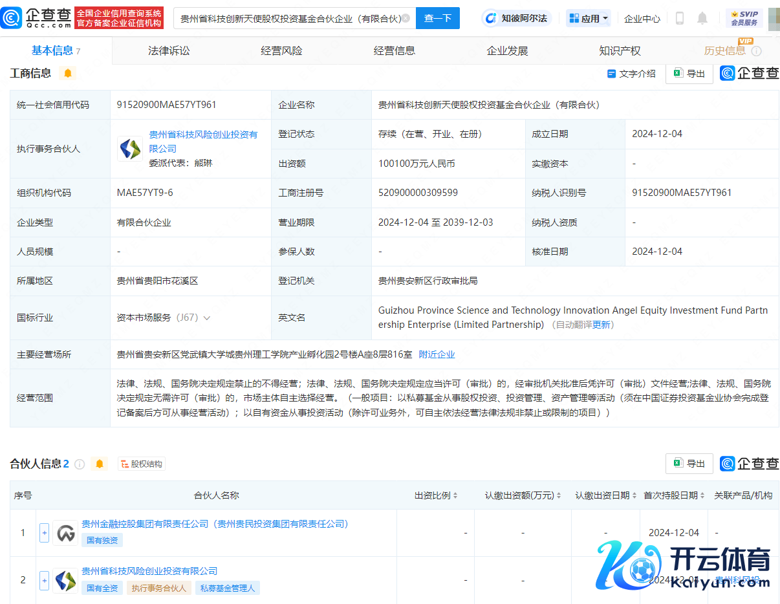Open the 附近企业 link

[437, 354]
